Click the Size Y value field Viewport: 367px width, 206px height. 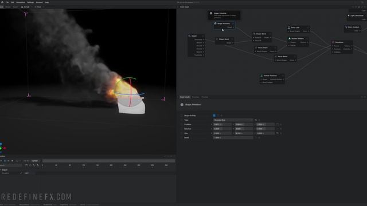coord(244,133)
